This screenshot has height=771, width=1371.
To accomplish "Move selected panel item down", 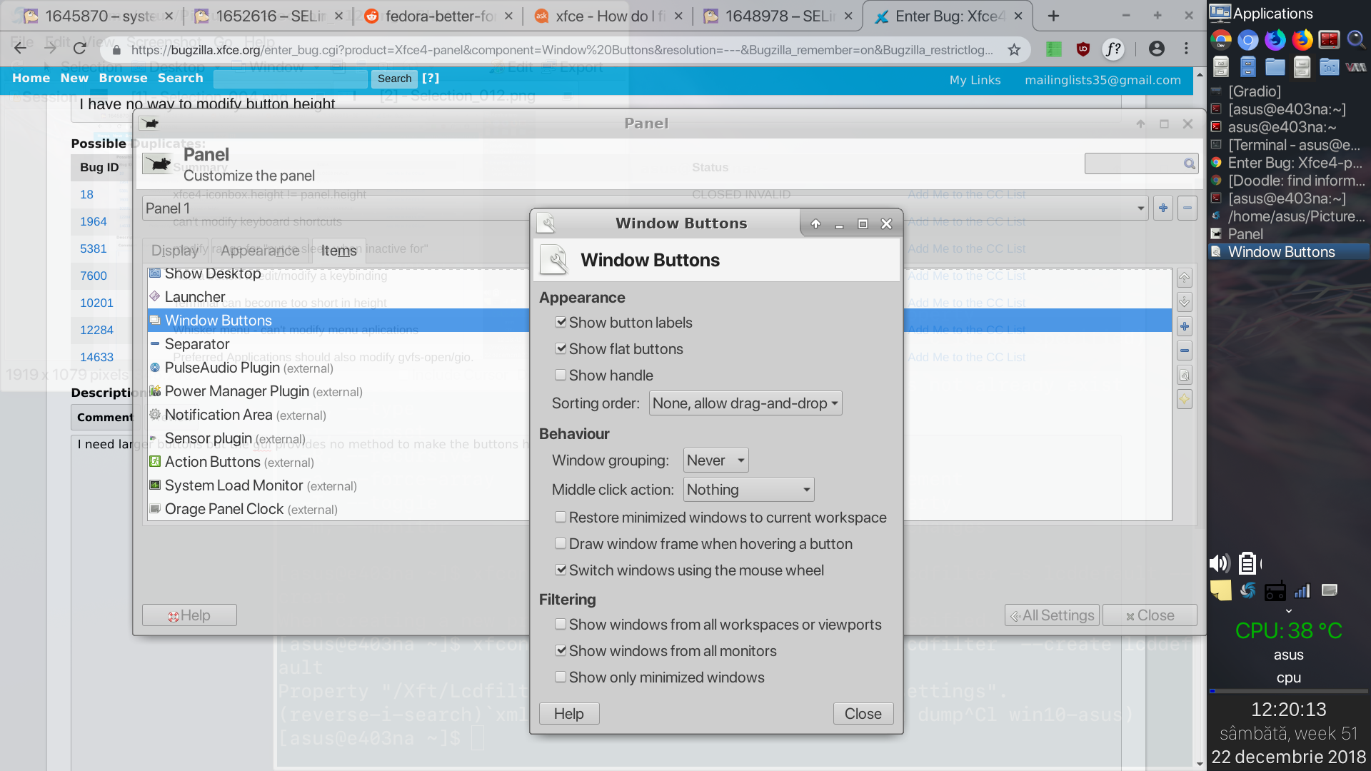I will click(x=1184, y=302).
